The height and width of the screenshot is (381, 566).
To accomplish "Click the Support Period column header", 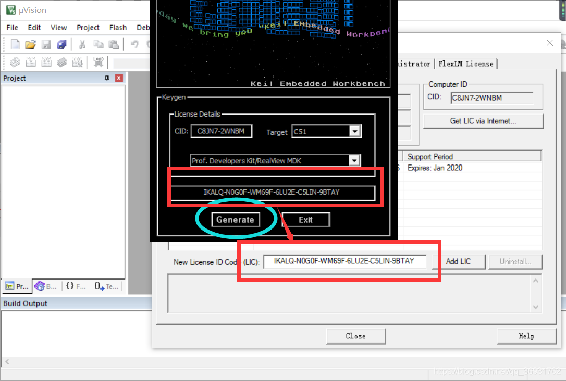I will (x=472, y=157).
